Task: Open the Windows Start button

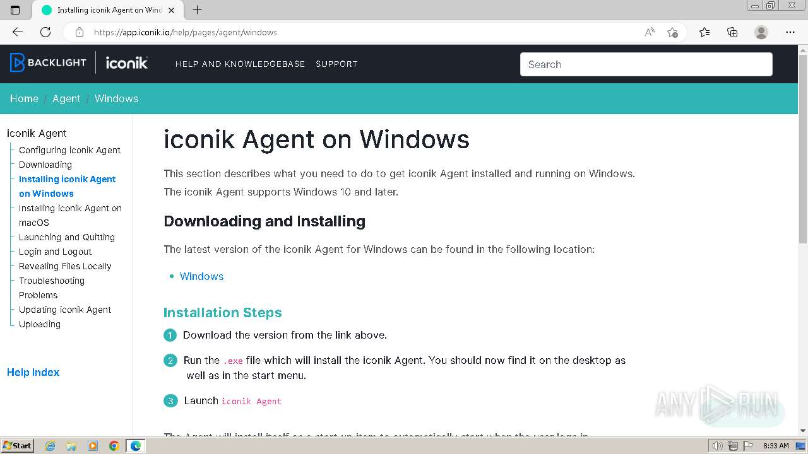Action: coord(17,445)
